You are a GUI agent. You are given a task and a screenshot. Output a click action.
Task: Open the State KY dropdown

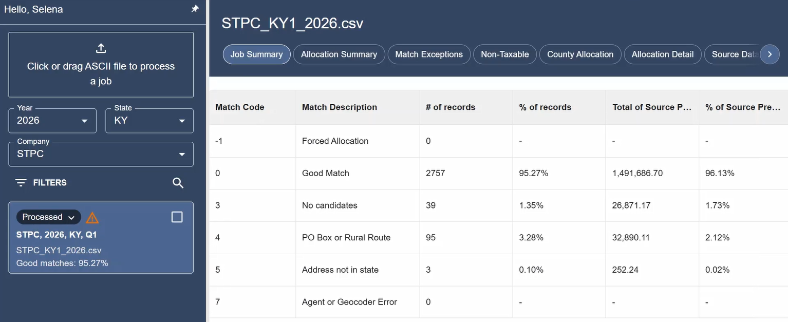tap(149, 121)
